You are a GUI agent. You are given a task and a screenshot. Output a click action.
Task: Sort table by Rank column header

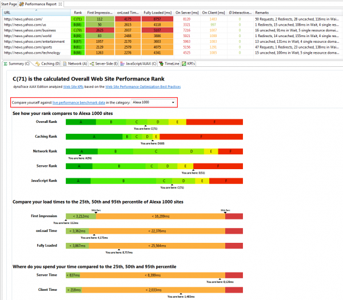coord(78,13)
